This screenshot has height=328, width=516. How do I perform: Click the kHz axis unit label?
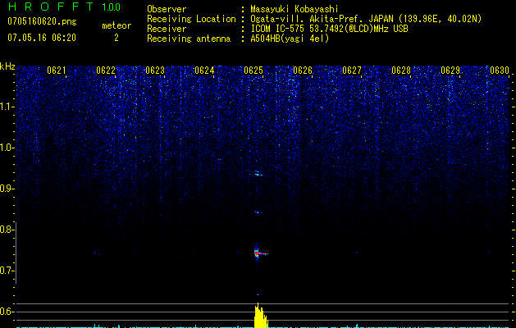pyautogui.click(x=7, y=66)
